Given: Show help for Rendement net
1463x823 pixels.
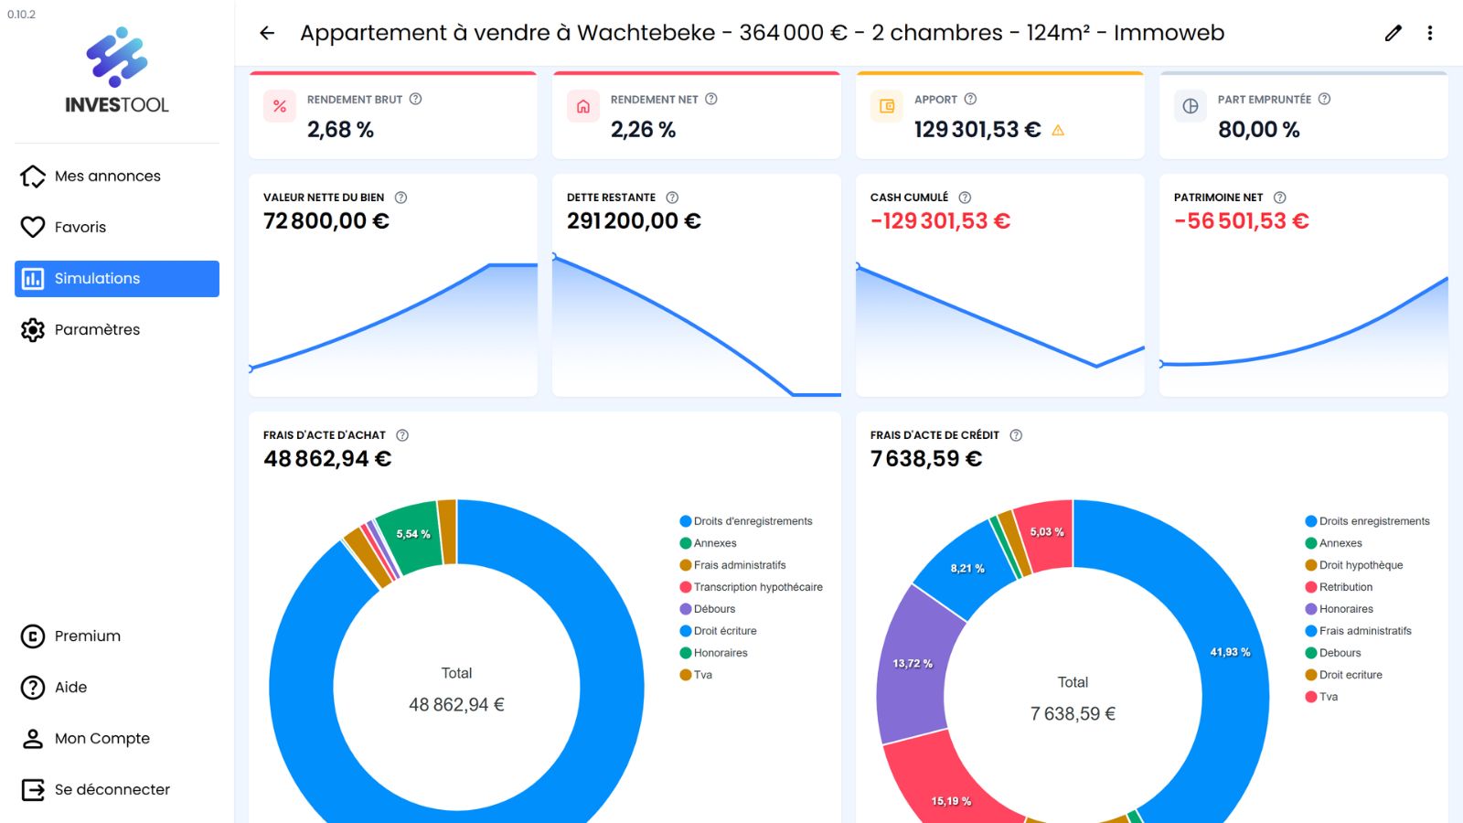Looking at the screenshot, I should 711,99.
